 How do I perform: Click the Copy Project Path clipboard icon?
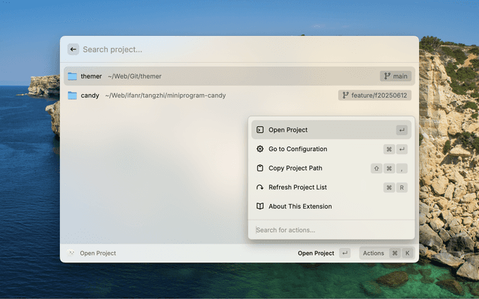tap(260, 168)
